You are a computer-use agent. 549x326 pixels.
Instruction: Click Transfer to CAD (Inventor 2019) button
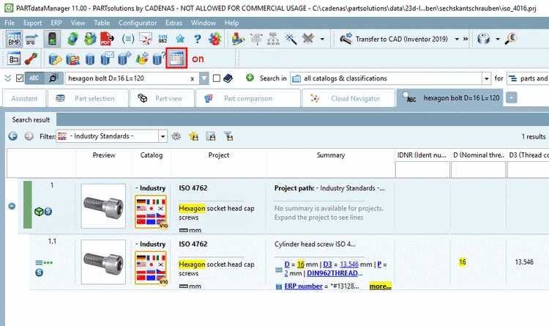click(395, 39)
